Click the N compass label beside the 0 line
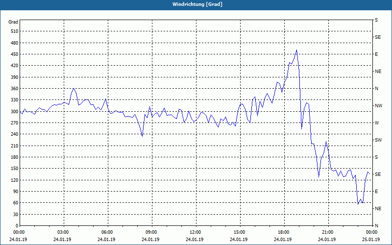Image resolution: width=392 pixels, height=245 pixels. point(376,226)
